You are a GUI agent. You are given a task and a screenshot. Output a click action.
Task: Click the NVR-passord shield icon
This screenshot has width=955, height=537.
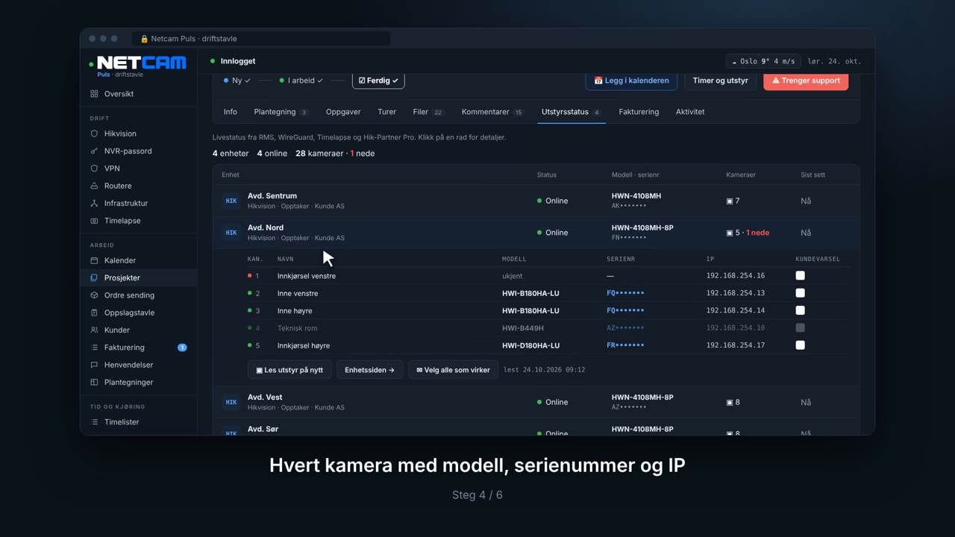tap(94, 151)
